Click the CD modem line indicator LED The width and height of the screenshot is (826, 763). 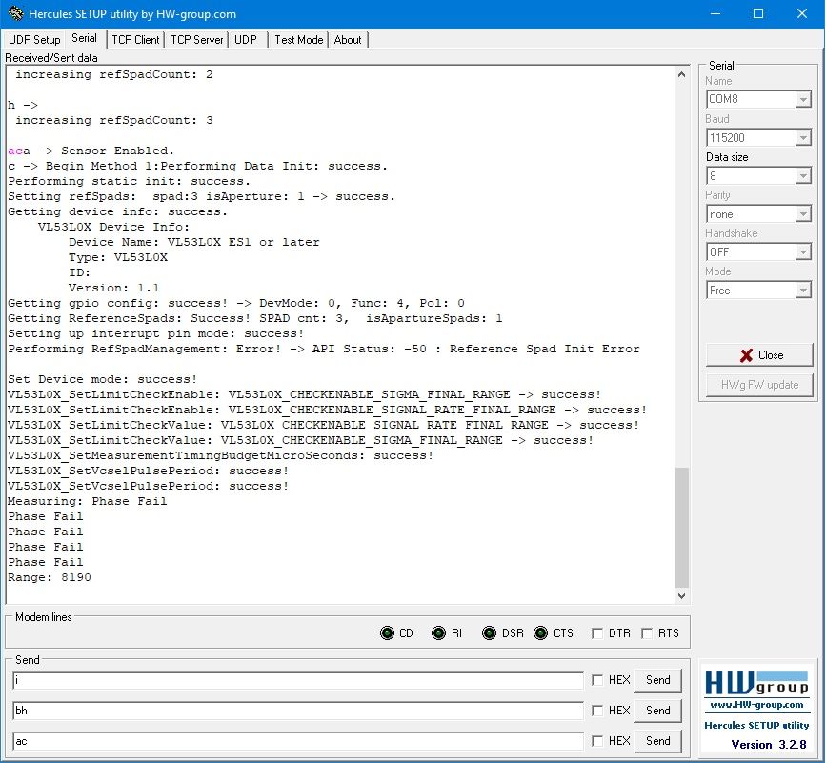(387, 632)
